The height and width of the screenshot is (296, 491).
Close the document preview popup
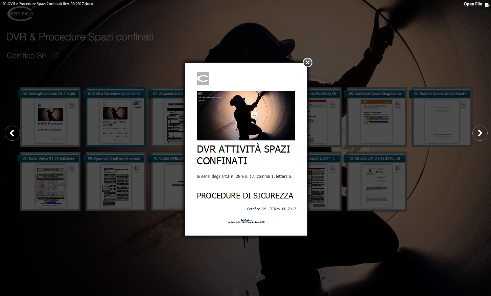tap(307, 62)
